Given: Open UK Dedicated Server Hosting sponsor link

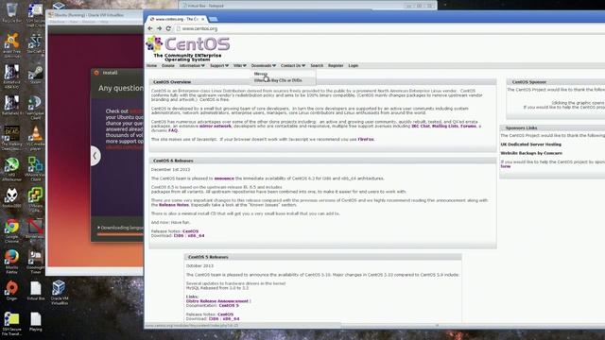Looking at the screenshot, I should 531,144.
